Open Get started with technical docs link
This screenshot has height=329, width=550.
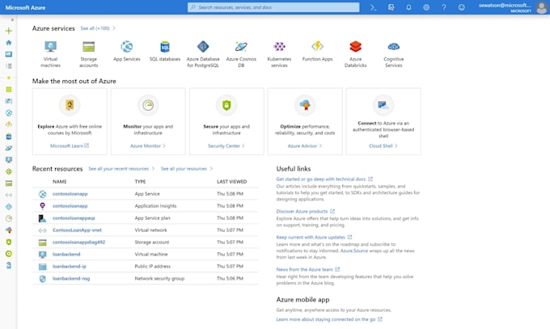pyautogui.click(x=321, y=179)
